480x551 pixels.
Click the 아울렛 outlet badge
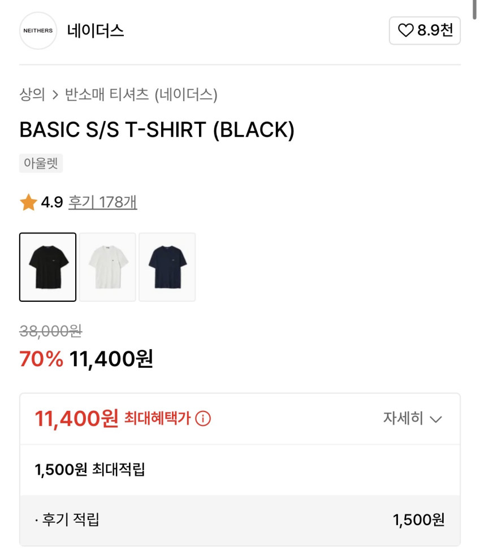click(x=41, y=163)
